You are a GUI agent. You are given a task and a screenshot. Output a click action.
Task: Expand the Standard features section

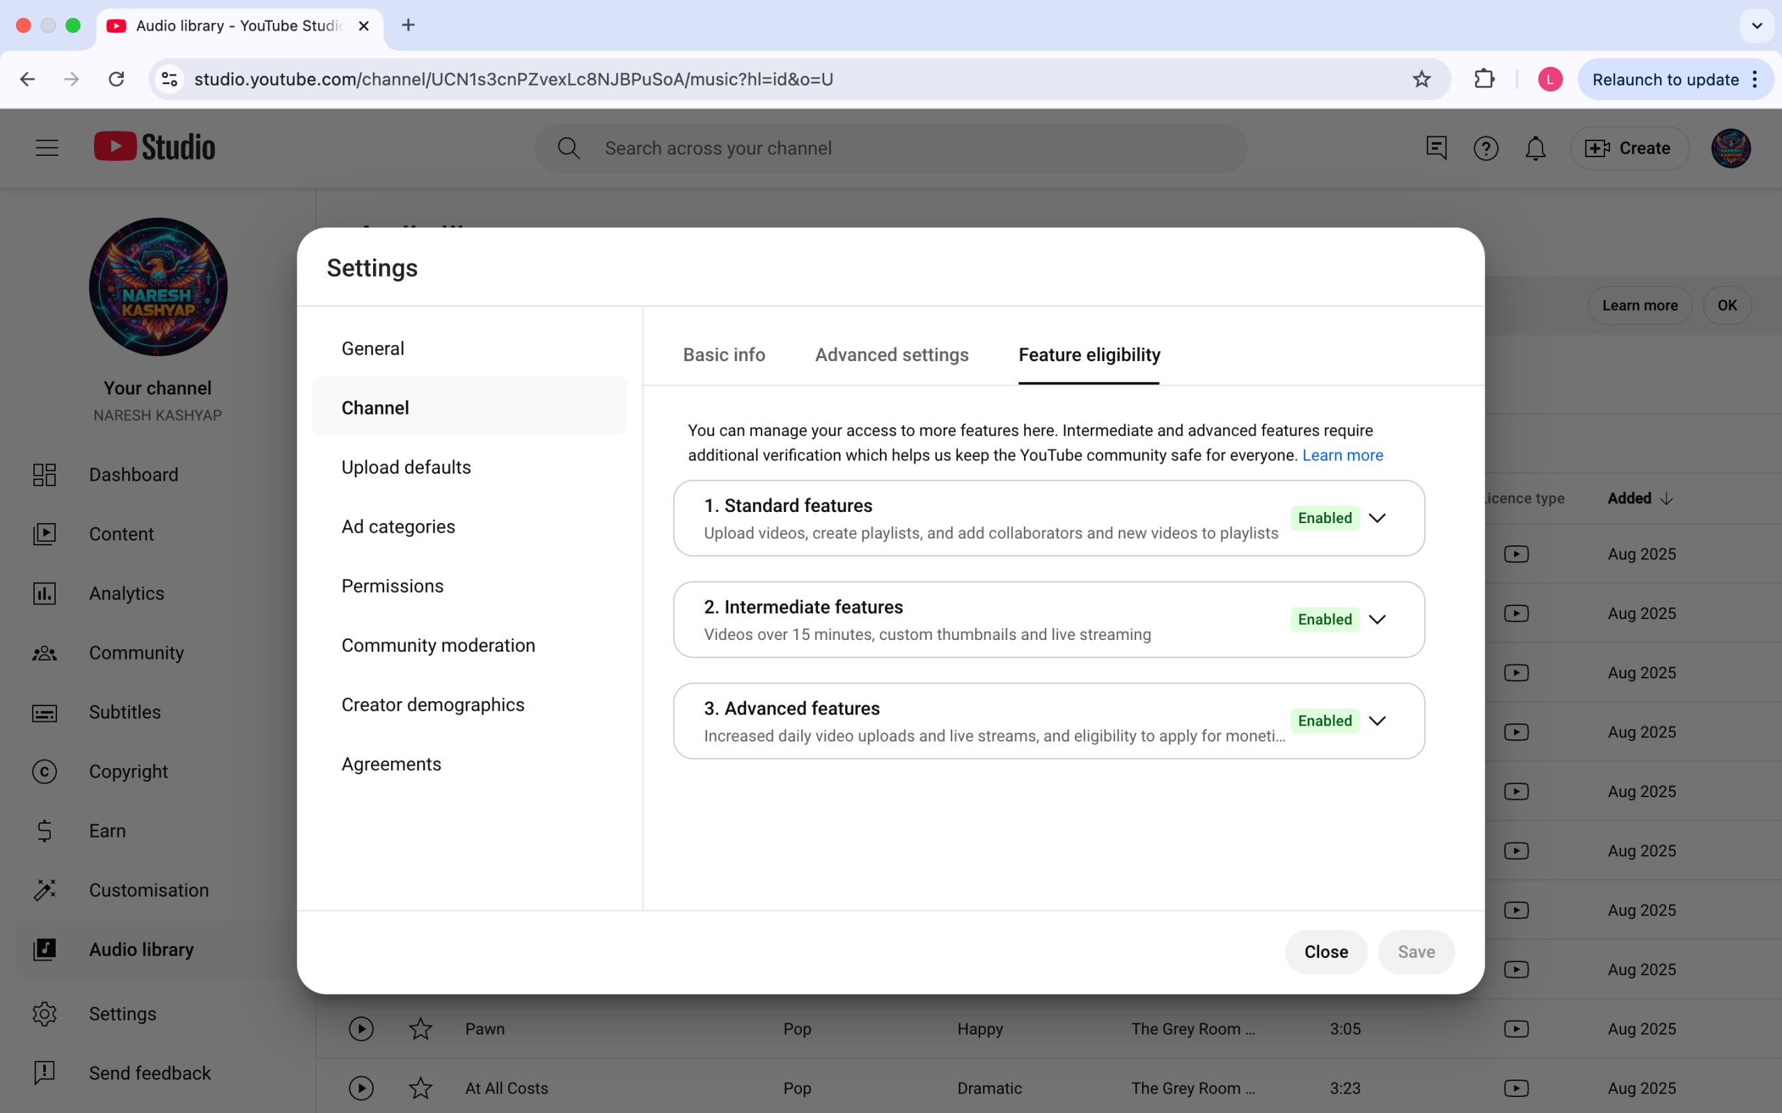(x=1377, y=518)
